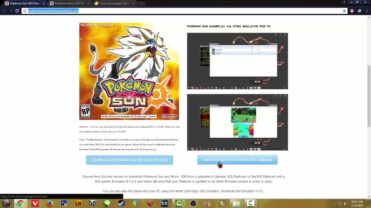This screenshot has width=371, height=208.
Task: Click the page vertical scrollbar thumb
Action: [x=369, y=96]
